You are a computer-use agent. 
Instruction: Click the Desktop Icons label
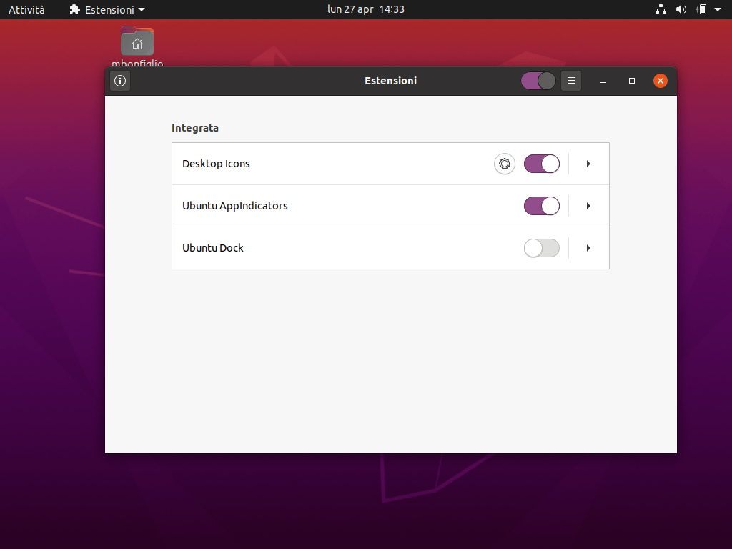coord(216,164)
